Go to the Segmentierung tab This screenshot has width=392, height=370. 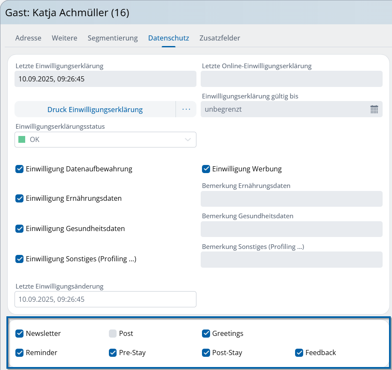point(113,38)
